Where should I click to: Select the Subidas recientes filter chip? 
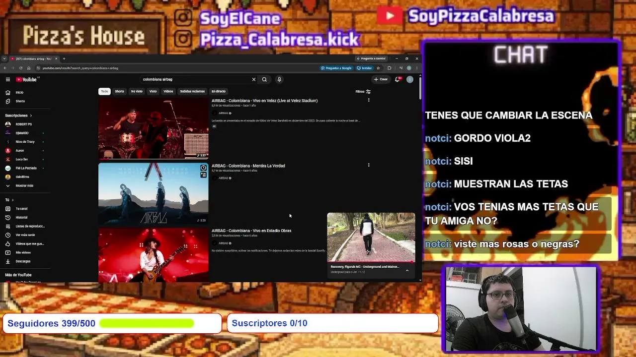192,91
